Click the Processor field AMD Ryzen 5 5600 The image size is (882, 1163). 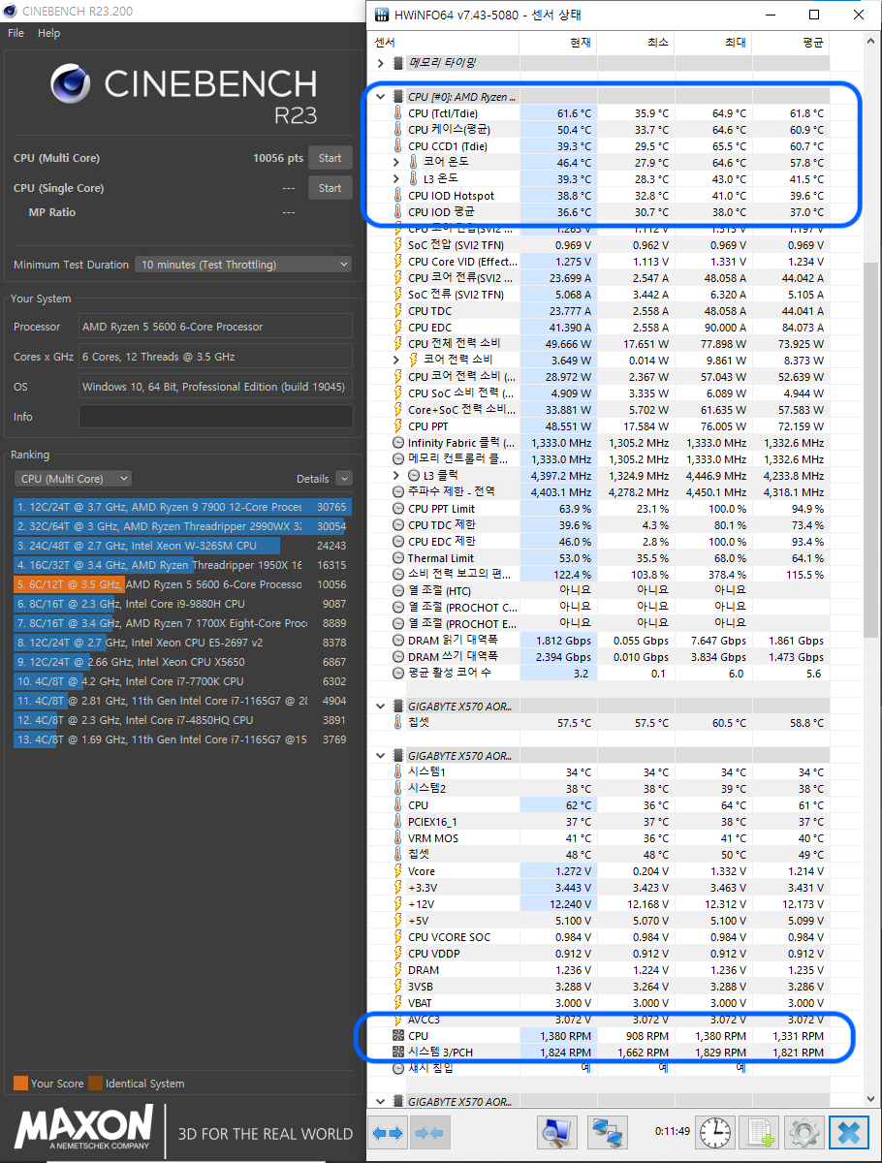coord(215,327)
